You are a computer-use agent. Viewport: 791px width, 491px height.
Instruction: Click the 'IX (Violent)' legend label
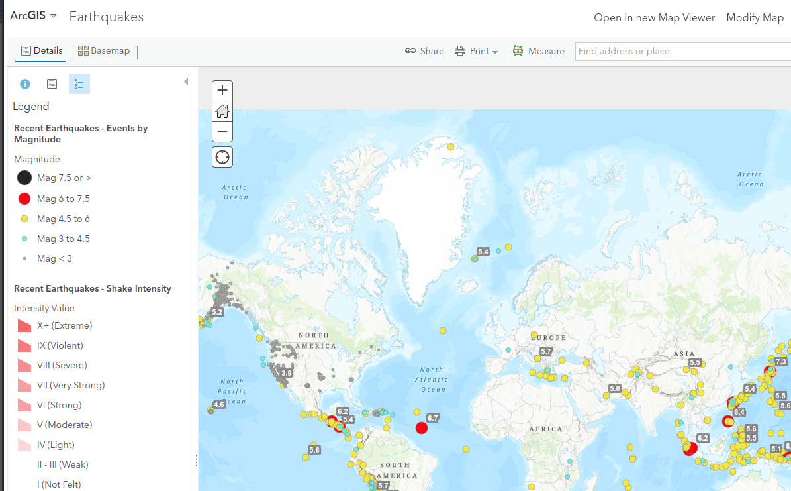pyautogui.click(x=60, y=345)
